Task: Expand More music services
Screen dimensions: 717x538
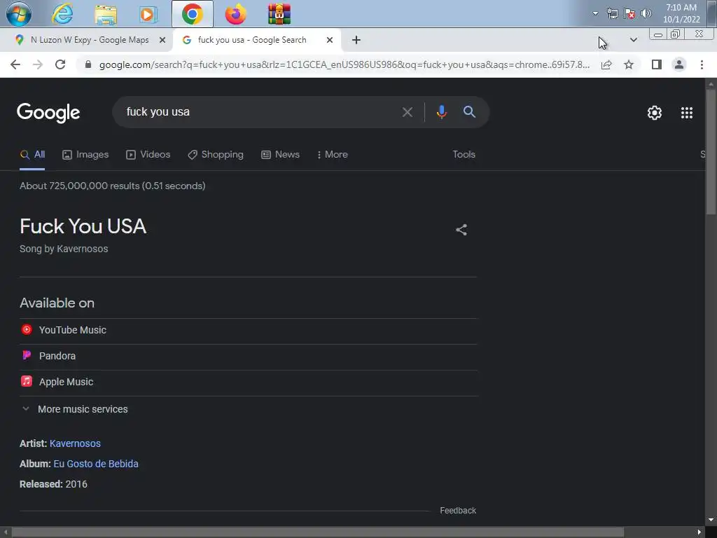Action: [x=76, y=409]
